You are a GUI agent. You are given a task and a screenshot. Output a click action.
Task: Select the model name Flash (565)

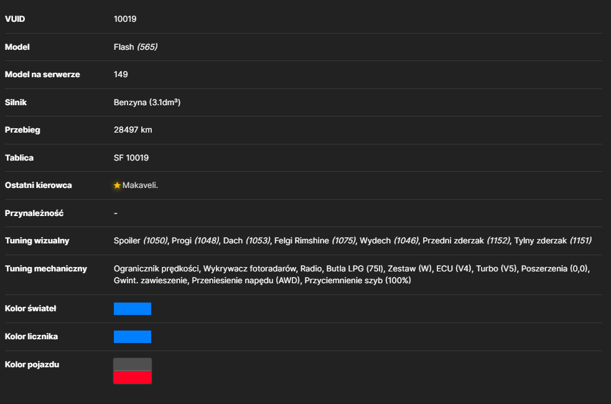(x=136, y=47)
